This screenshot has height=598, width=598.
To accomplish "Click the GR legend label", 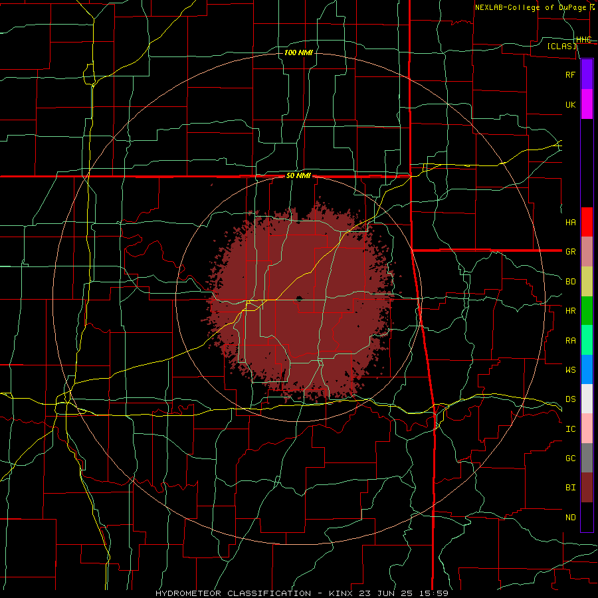I will (x=570, y=252).
